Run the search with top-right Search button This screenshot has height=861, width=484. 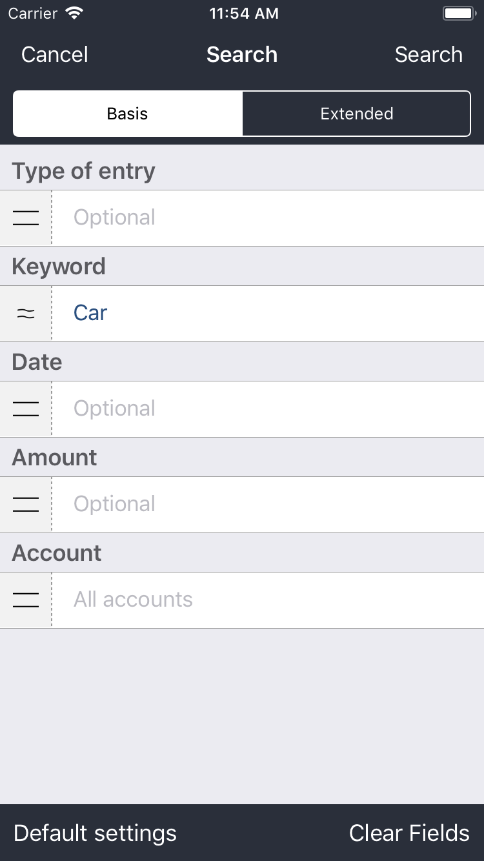(429, 55)
